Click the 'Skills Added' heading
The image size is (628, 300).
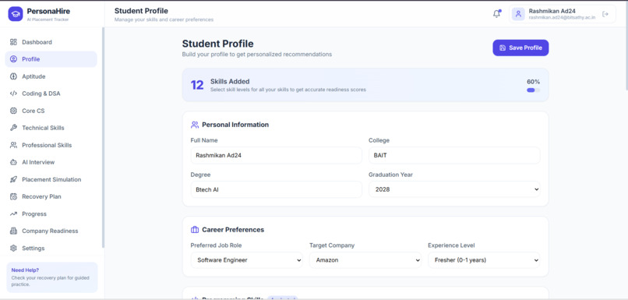230,81
